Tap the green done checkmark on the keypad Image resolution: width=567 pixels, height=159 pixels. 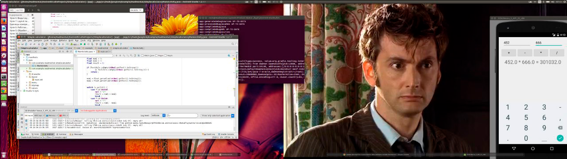click(560, 138)
